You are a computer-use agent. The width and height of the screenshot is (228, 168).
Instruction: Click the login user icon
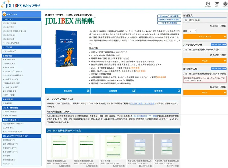tap(225, 4)
